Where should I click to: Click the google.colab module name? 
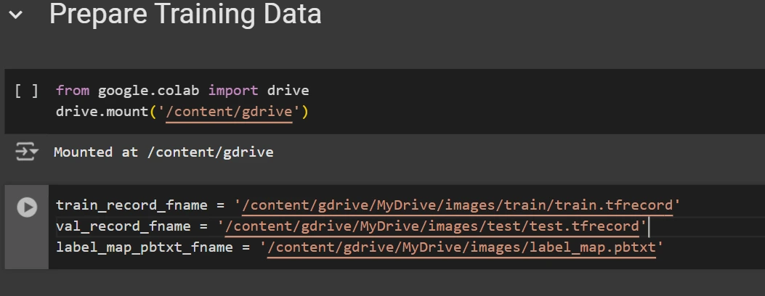click(x=148, y=91)
